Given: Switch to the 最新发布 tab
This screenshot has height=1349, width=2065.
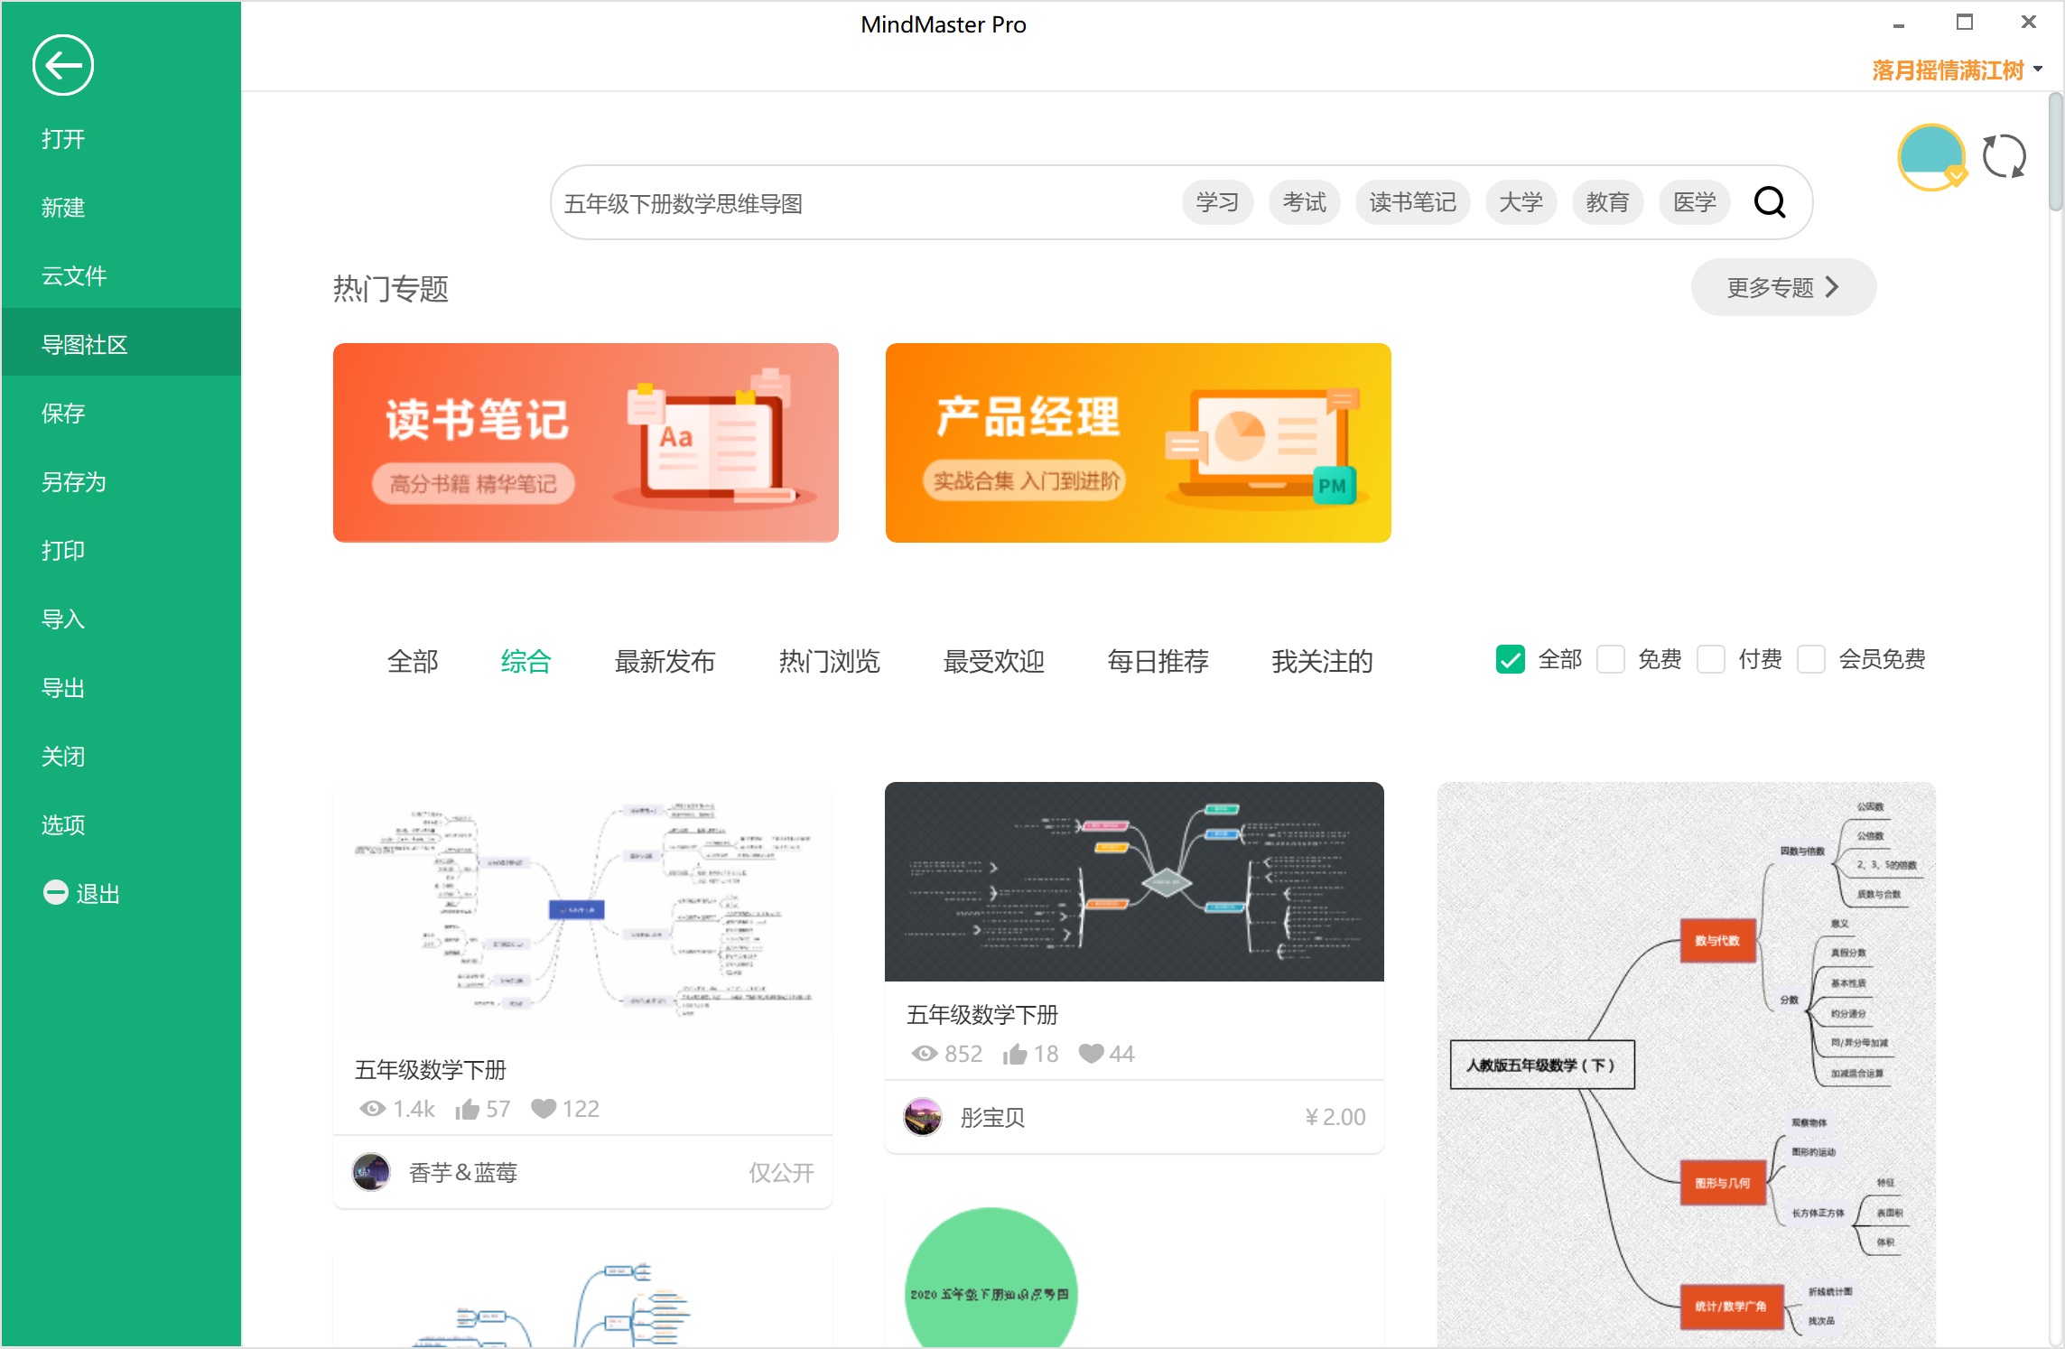Looking at the screenshot, I should [x=665, y=662].
